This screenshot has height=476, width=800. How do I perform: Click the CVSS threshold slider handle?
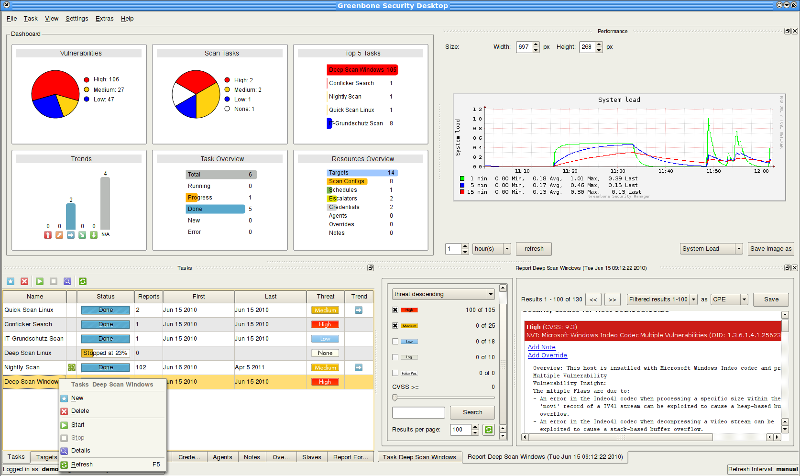(x=395, y=398)
